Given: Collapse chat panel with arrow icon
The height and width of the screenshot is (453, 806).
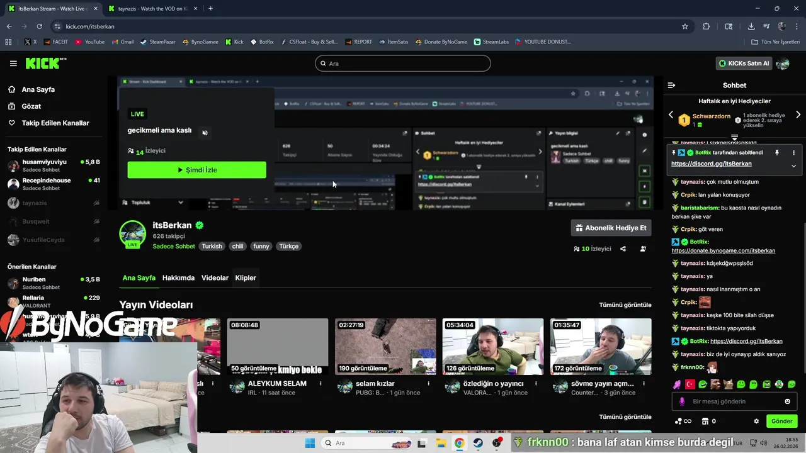Looking at the screenshot, I should pyautogui.click(x=671, y=85).
